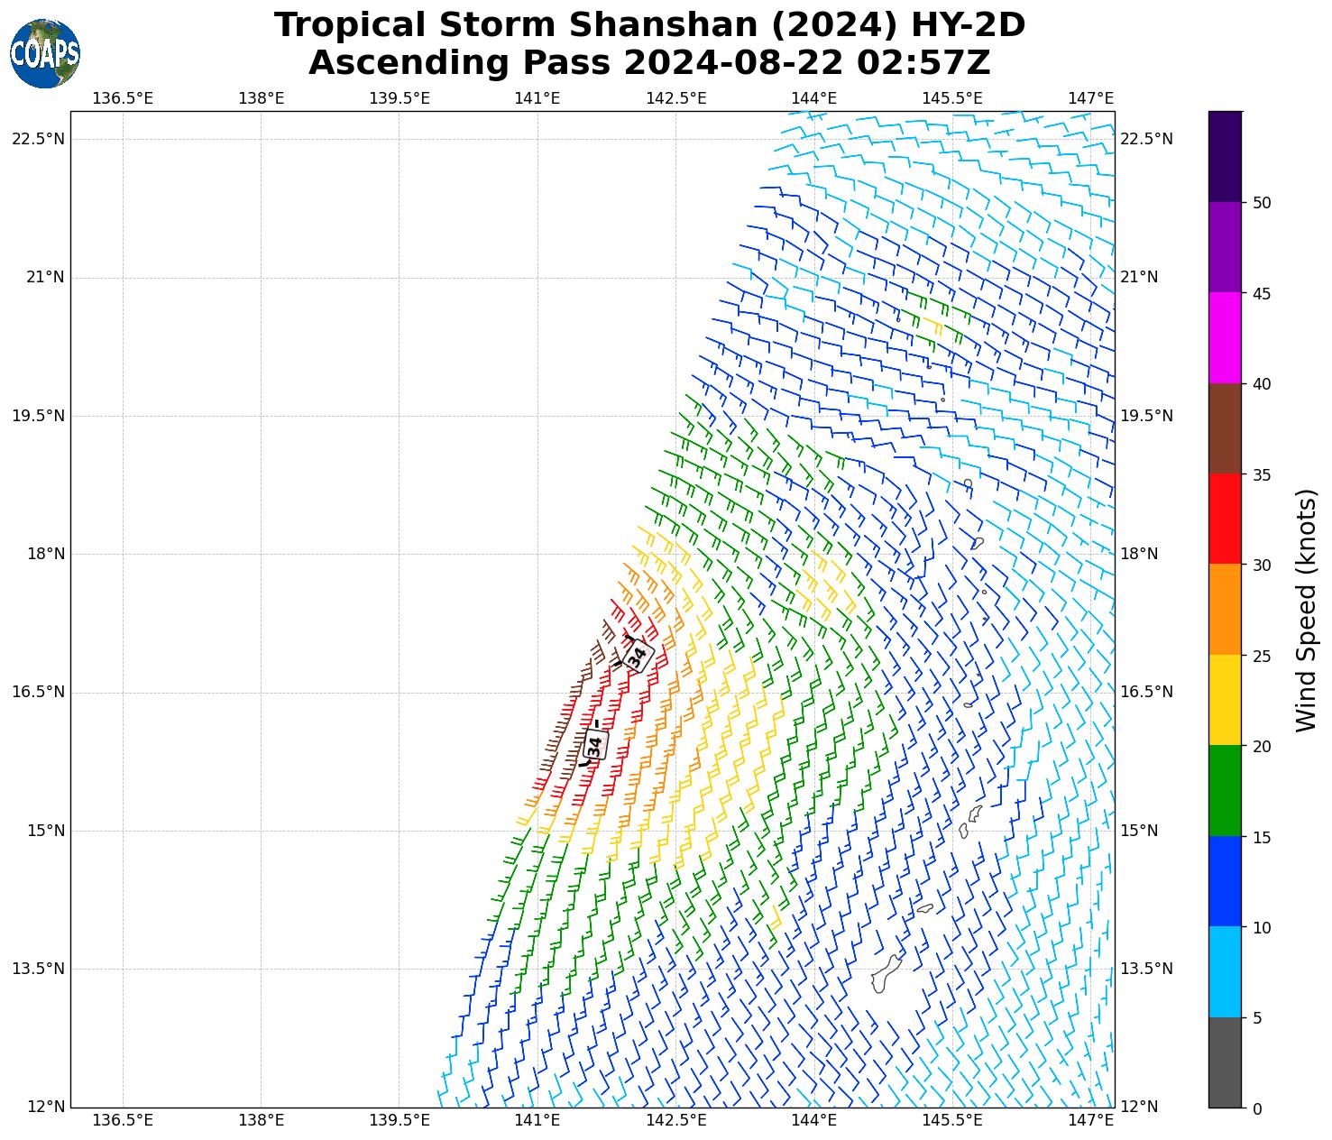
Task: Click the left axis "18°N" latitude label
Action: (44, 554)
